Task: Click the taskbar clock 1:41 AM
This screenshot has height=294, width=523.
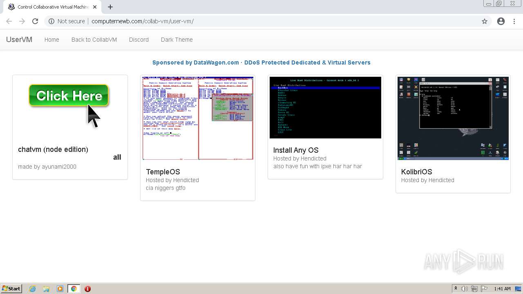Action: (502, 289)
